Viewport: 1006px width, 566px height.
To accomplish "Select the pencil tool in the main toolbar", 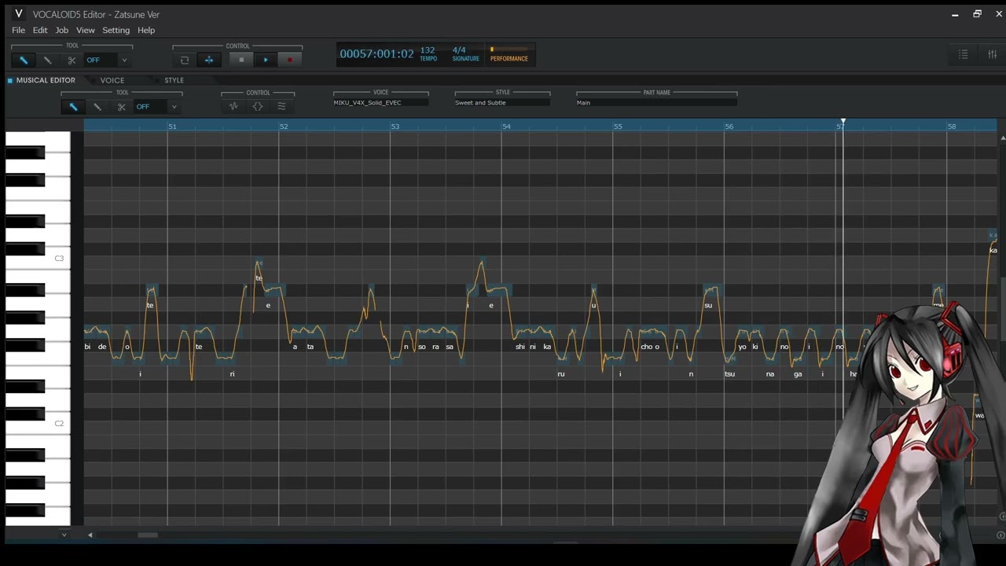I will (x=48, y=61).
